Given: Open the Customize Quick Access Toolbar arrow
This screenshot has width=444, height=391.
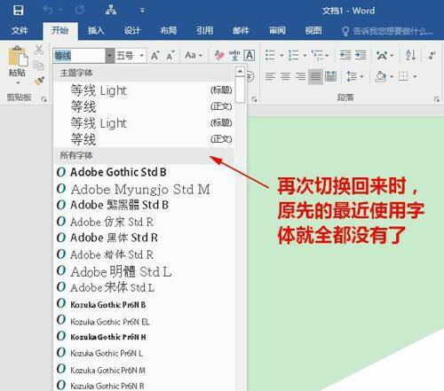Looking at the screenshot, I should point(142,11).
